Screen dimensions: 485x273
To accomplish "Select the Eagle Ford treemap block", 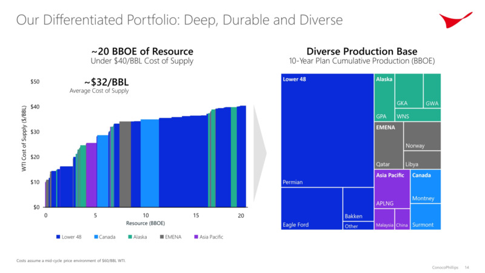I will pyautogui.click(x=312, y=209).
